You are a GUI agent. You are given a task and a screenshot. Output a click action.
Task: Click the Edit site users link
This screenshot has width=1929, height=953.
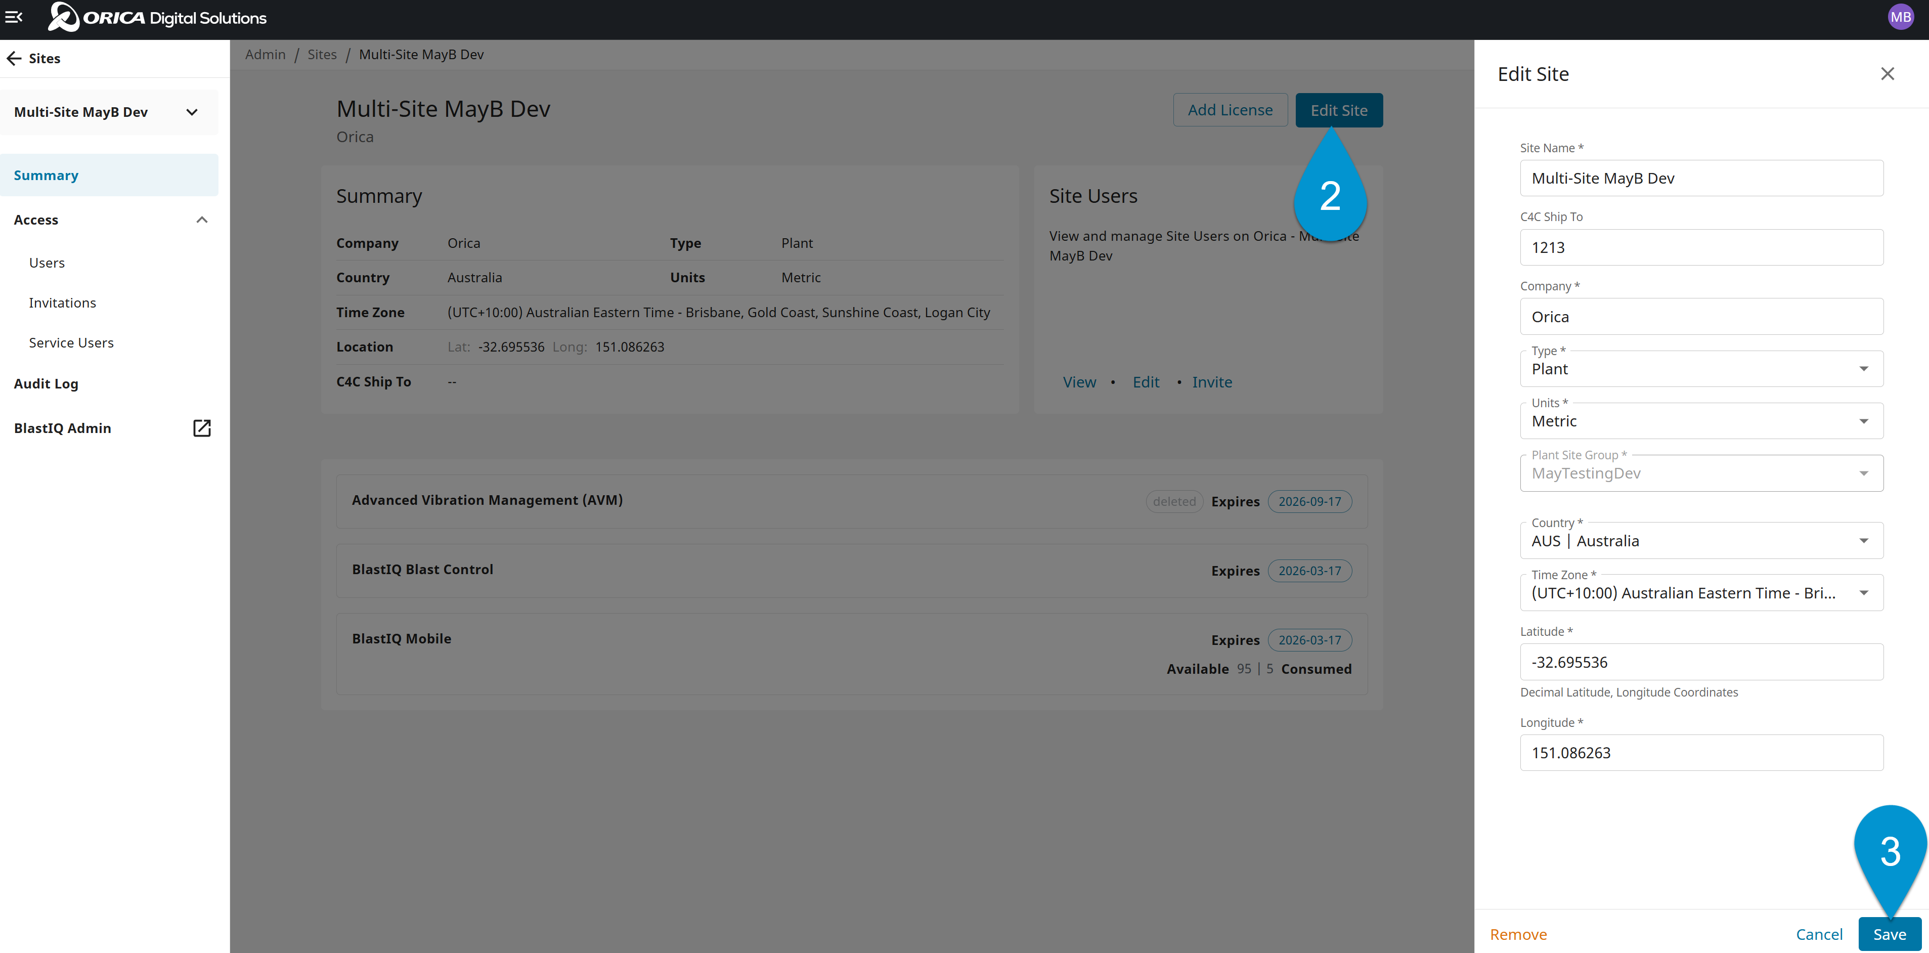(1146, 382)
